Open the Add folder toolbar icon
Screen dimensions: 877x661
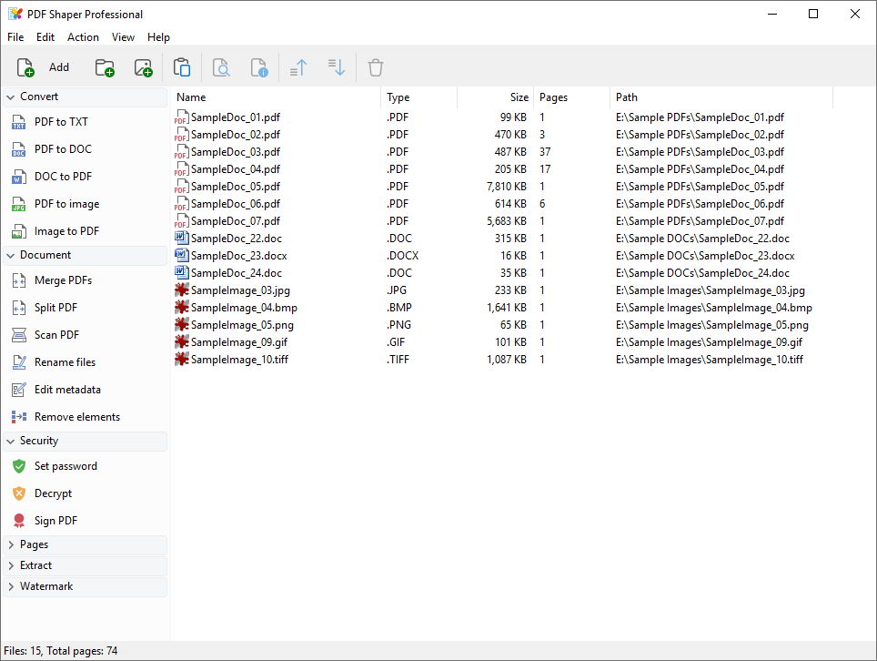[x=105, y=66]
